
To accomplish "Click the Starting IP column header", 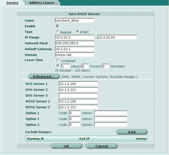I will [x=52, y=139].
